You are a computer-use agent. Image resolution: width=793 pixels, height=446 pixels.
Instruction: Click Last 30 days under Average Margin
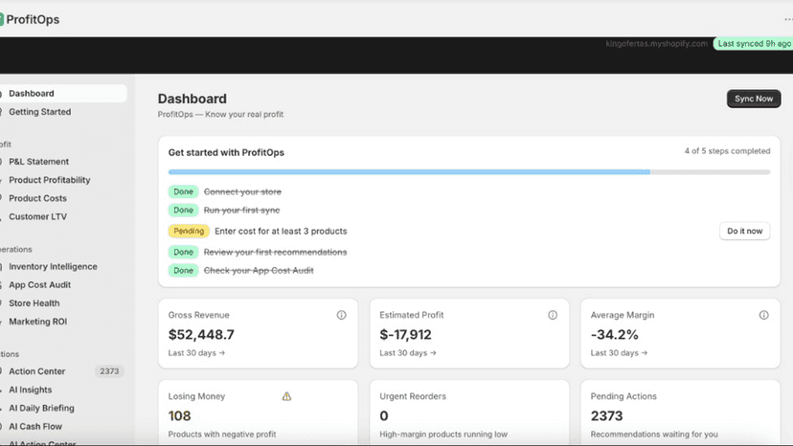(619, 353)
